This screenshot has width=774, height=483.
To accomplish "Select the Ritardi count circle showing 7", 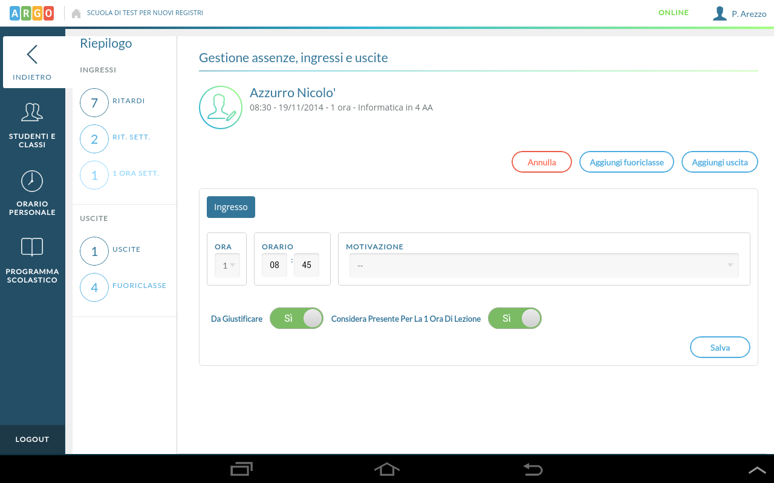I will pyautogui.click(x=94, y=103).
